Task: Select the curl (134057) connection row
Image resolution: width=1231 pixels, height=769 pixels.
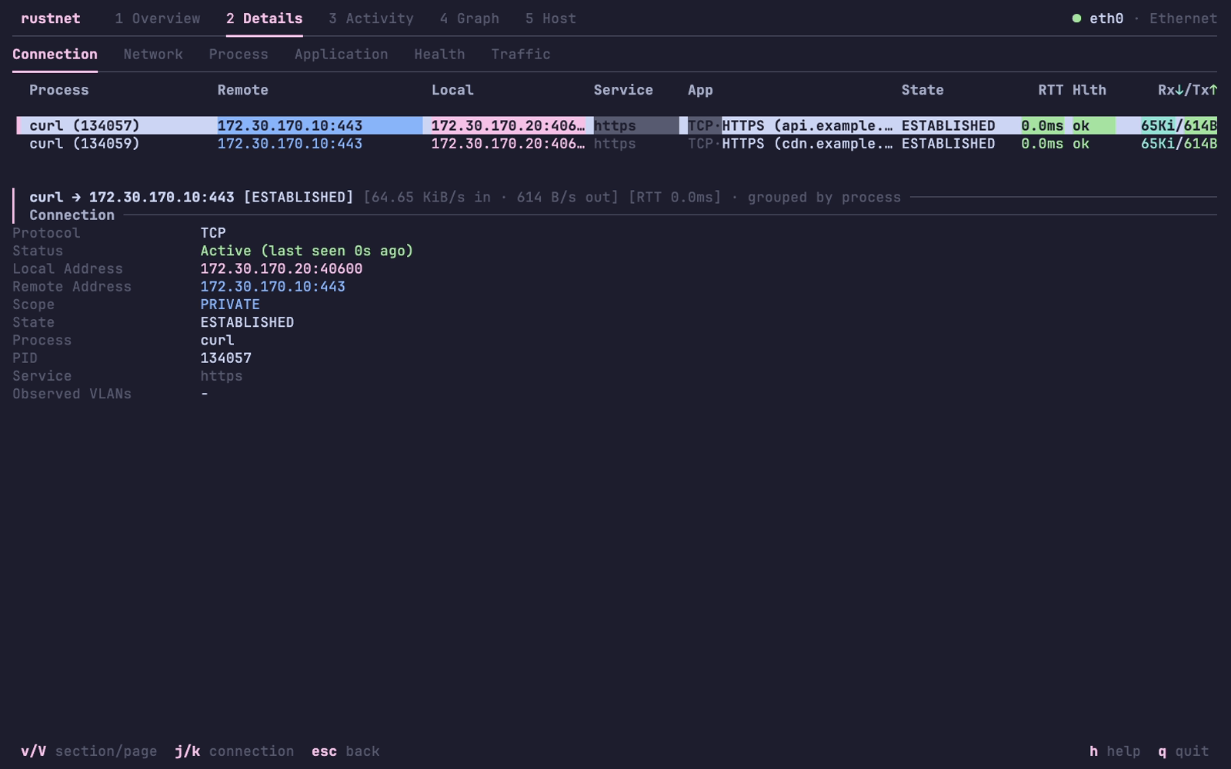Action: (616, 125)
